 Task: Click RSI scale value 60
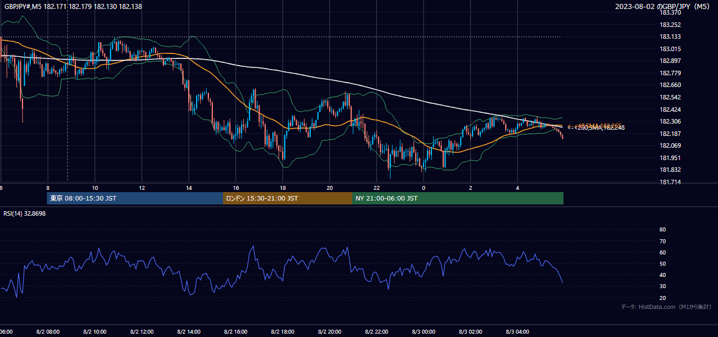[662, 252]
